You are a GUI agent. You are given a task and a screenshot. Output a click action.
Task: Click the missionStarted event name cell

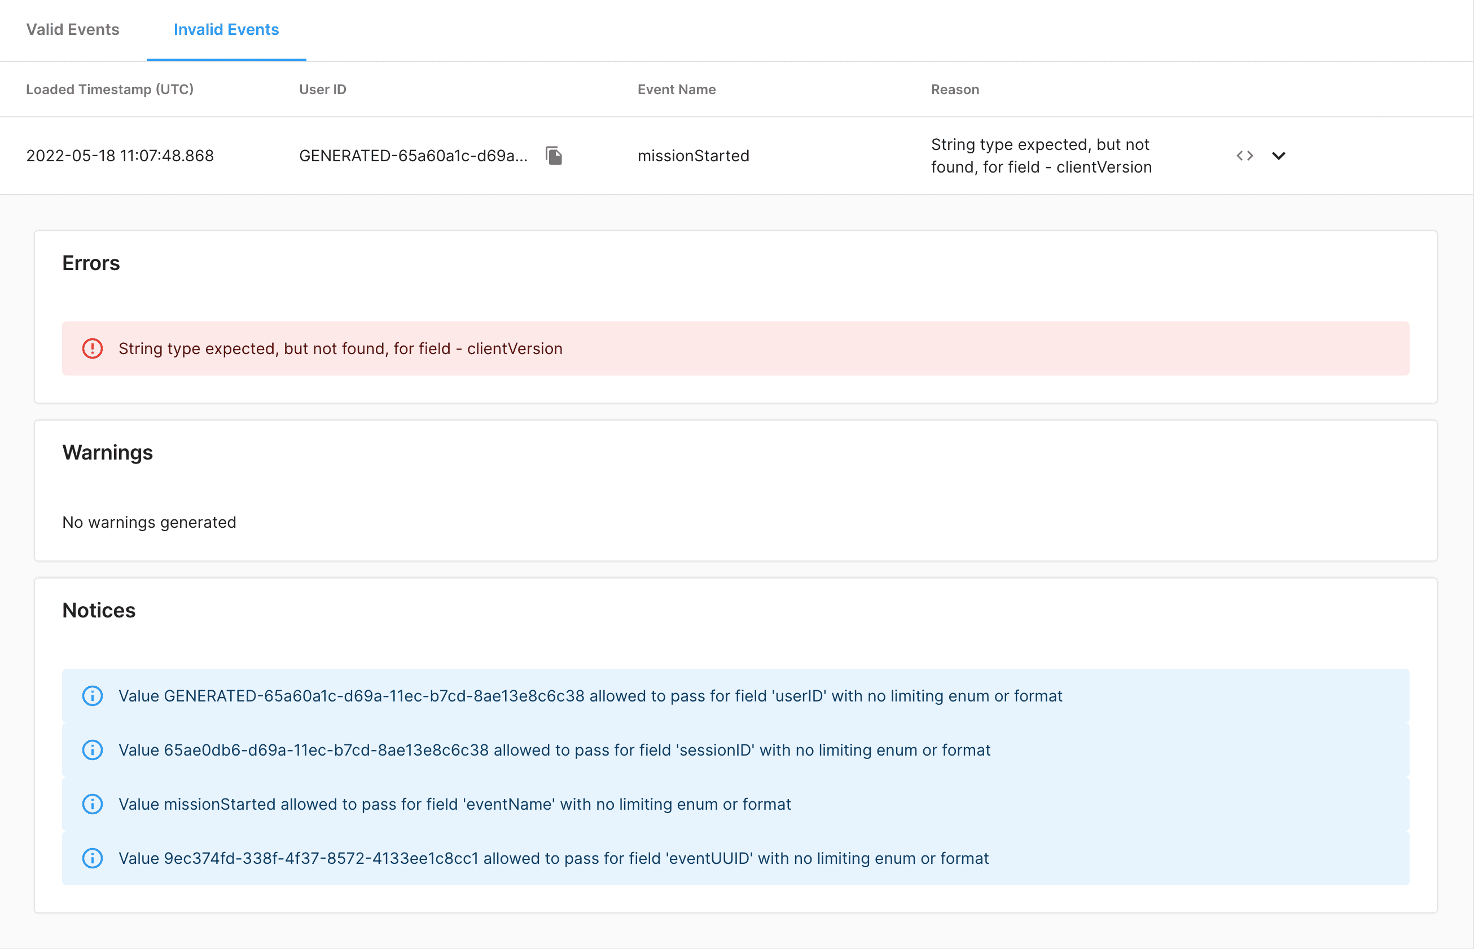coord(693,156)
